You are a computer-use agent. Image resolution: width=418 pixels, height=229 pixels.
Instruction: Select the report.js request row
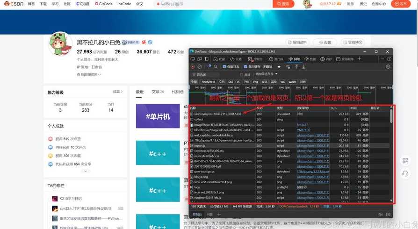point(290,145)
